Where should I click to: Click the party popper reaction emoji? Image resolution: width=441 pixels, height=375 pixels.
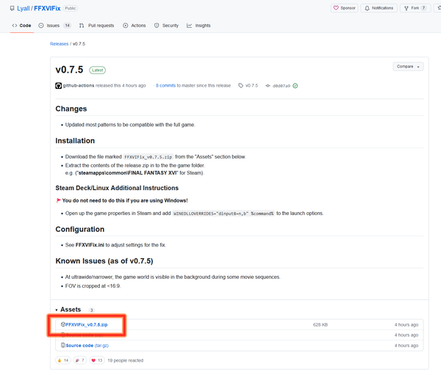(76, 360)
